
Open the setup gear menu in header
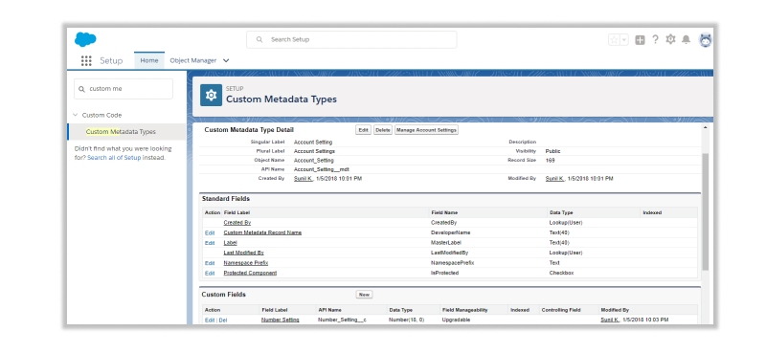pyautogui.click(x=671, y=39)
